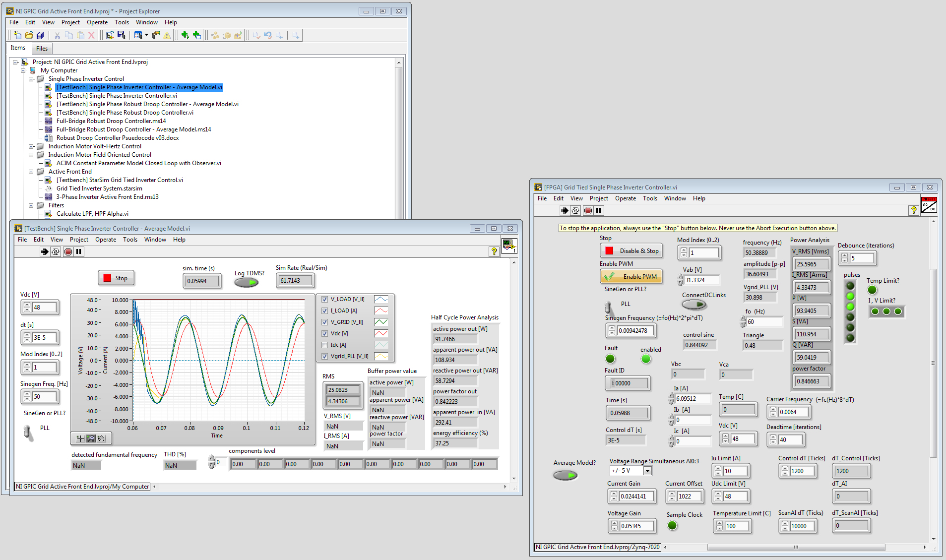This screenshot has height=560, width=946.
Task: Click the Current Gain field showing 0.0244141
Action: pyautogui.click(x=636, y=496)
